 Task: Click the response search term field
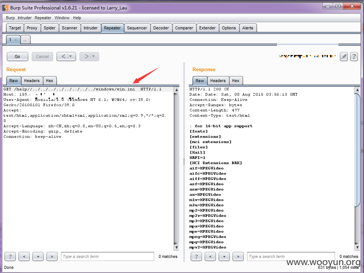click(291, 256)
